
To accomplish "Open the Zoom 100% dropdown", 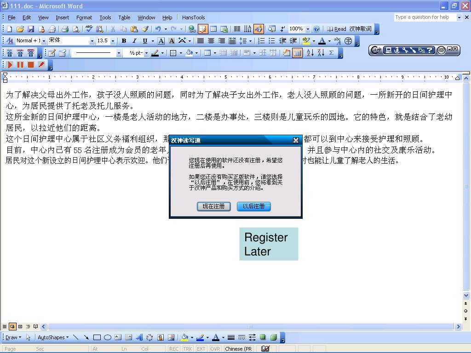I will pyautogui.click(x=308, y=29).
